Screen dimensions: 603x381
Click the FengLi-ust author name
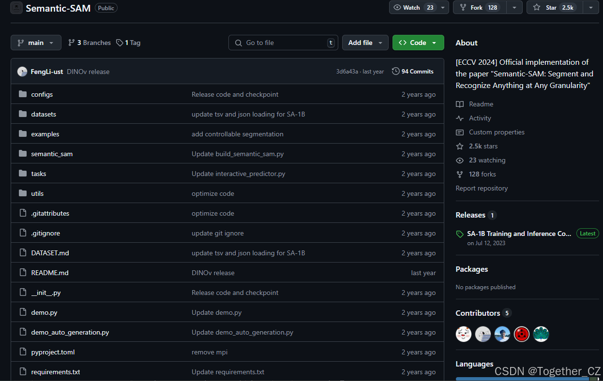click(x=47, y=72)
